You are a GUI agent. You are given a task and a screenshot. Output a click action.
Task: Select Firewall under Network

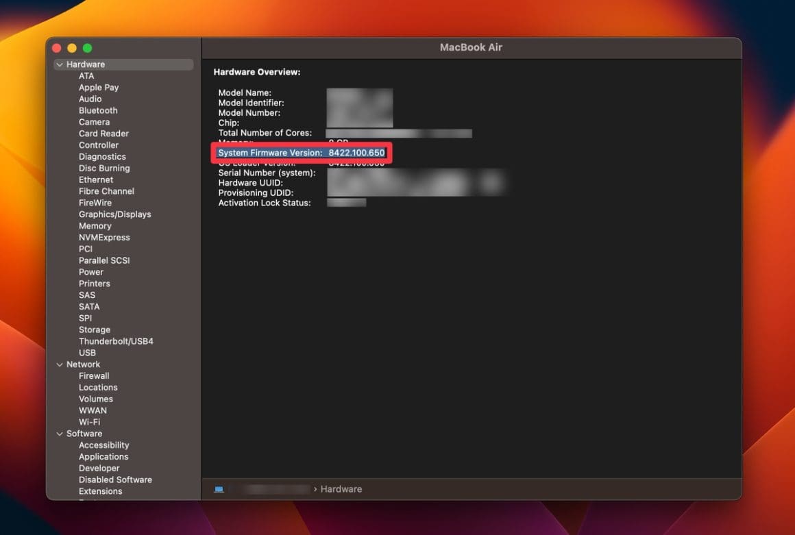click(x=94, y=375)
